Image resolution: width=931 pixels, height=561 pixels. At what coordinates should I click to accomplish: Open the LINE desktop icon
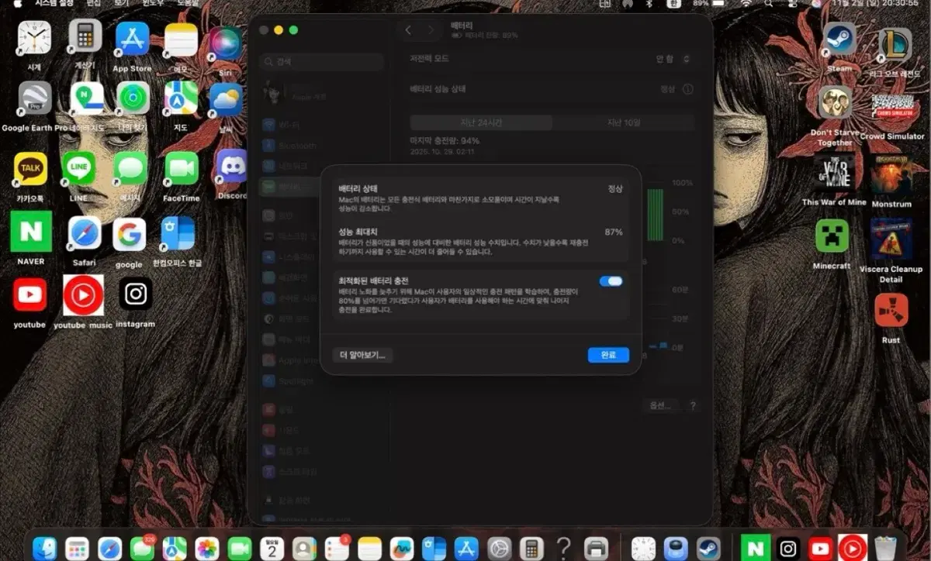78,168
